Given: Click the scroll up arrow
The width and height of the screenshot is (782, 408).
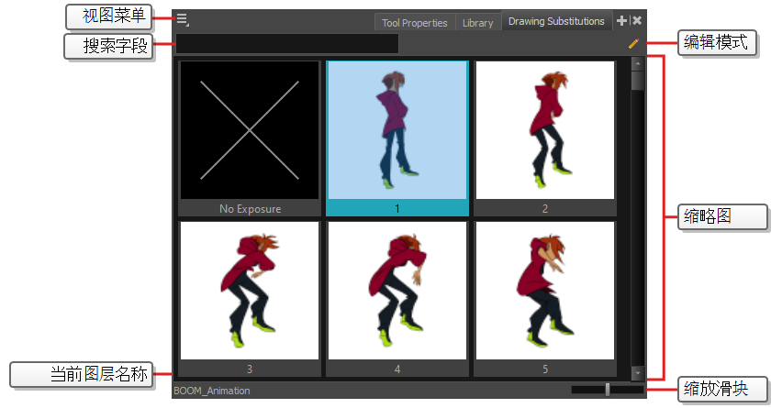Looking at the screenshot, I should [637, 64].
